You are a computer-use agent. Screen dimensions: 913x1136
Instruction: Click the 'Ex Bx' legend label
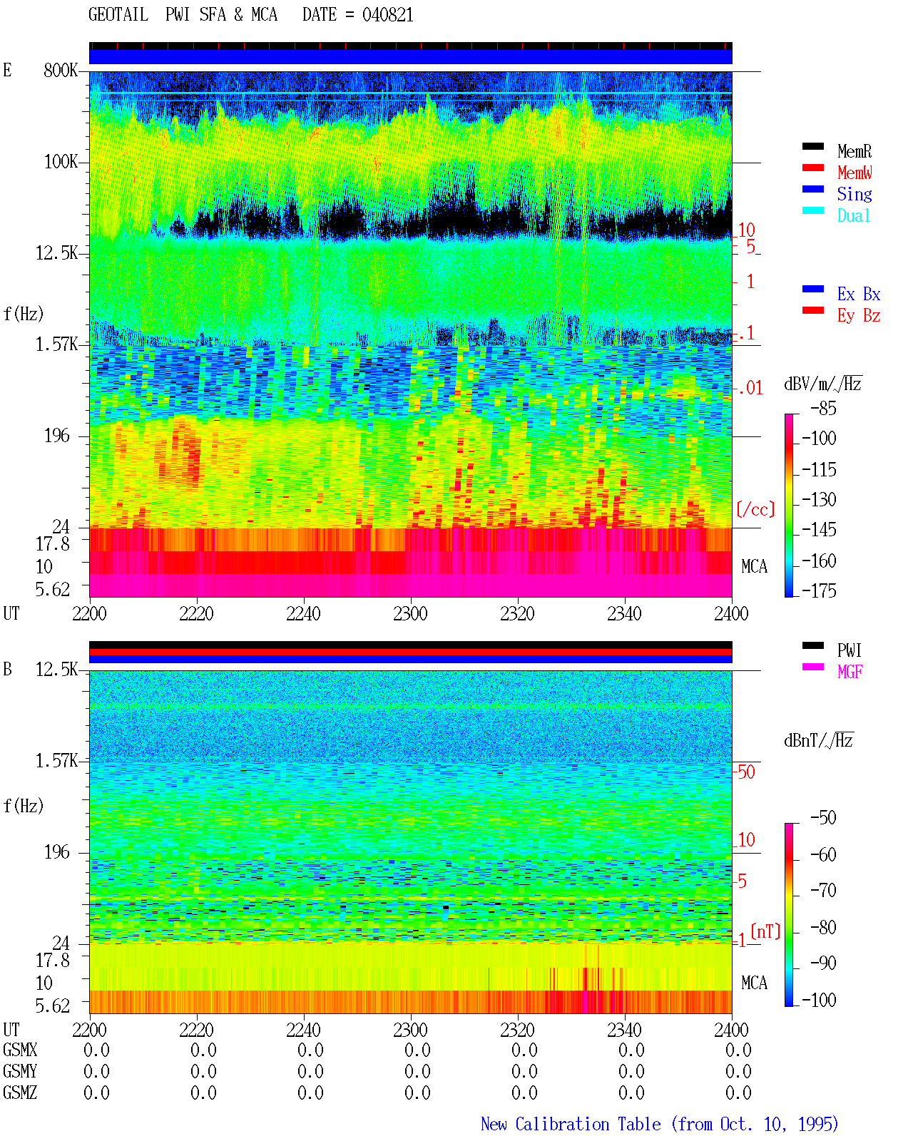click(x=859, y=294)
